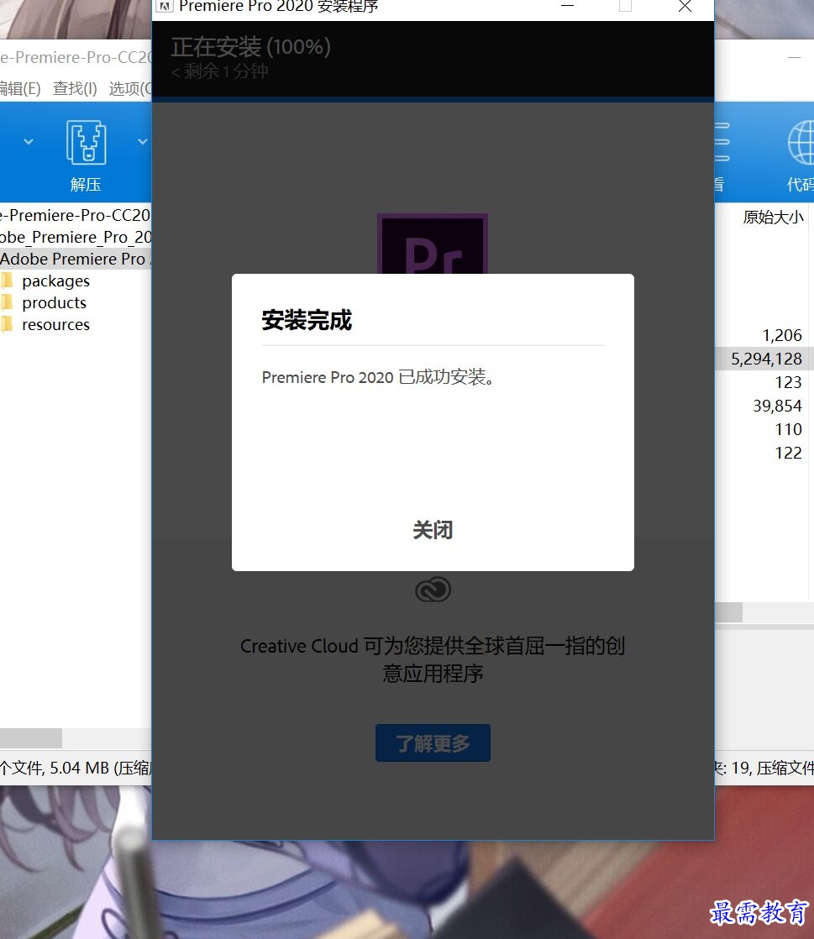Minimize the Premiere Pro 2020 installer window

pos(567,7)
